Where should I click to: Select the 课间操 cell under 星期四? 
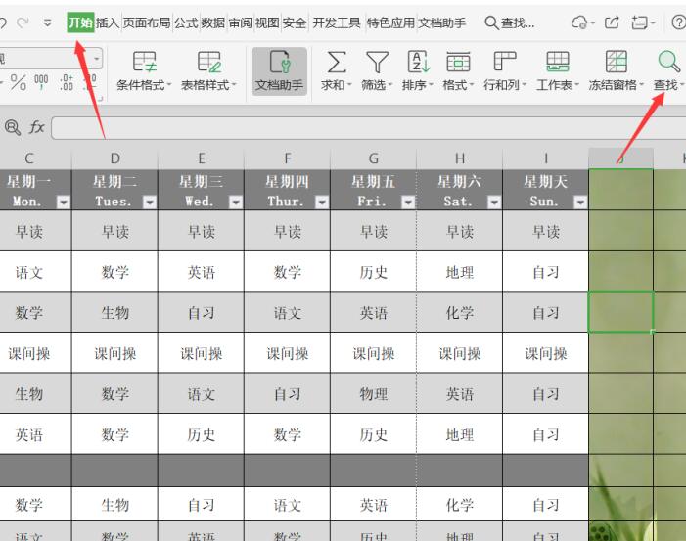coord(287,353)
